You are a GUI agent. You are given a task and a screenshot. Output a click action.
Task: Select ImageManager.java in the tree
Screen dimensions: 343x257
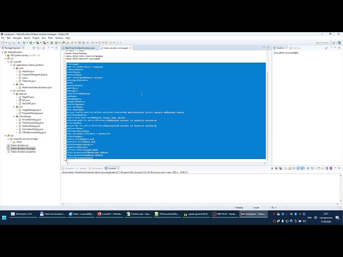tap(31, 110)
